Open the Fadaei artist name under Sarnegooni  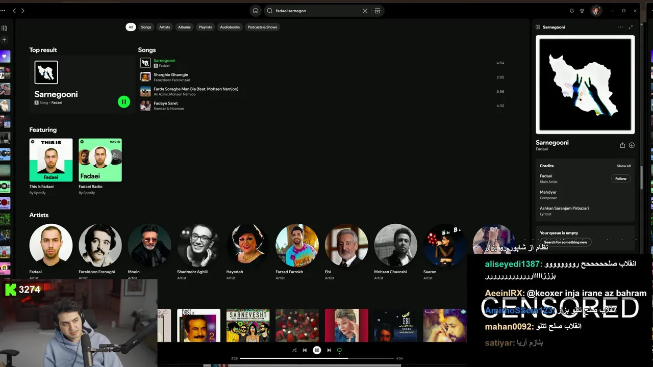tap(542, 149)
